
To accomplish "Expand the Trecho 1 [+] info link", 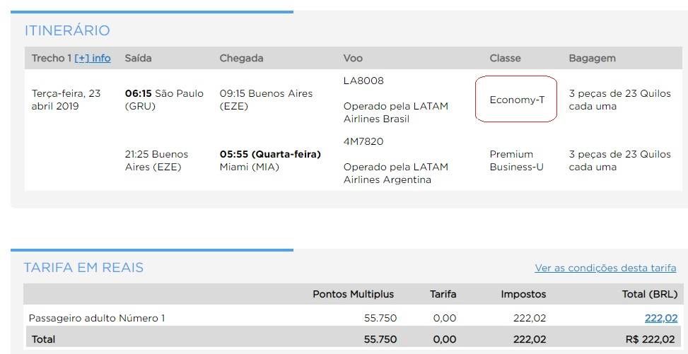I will 93,59.
